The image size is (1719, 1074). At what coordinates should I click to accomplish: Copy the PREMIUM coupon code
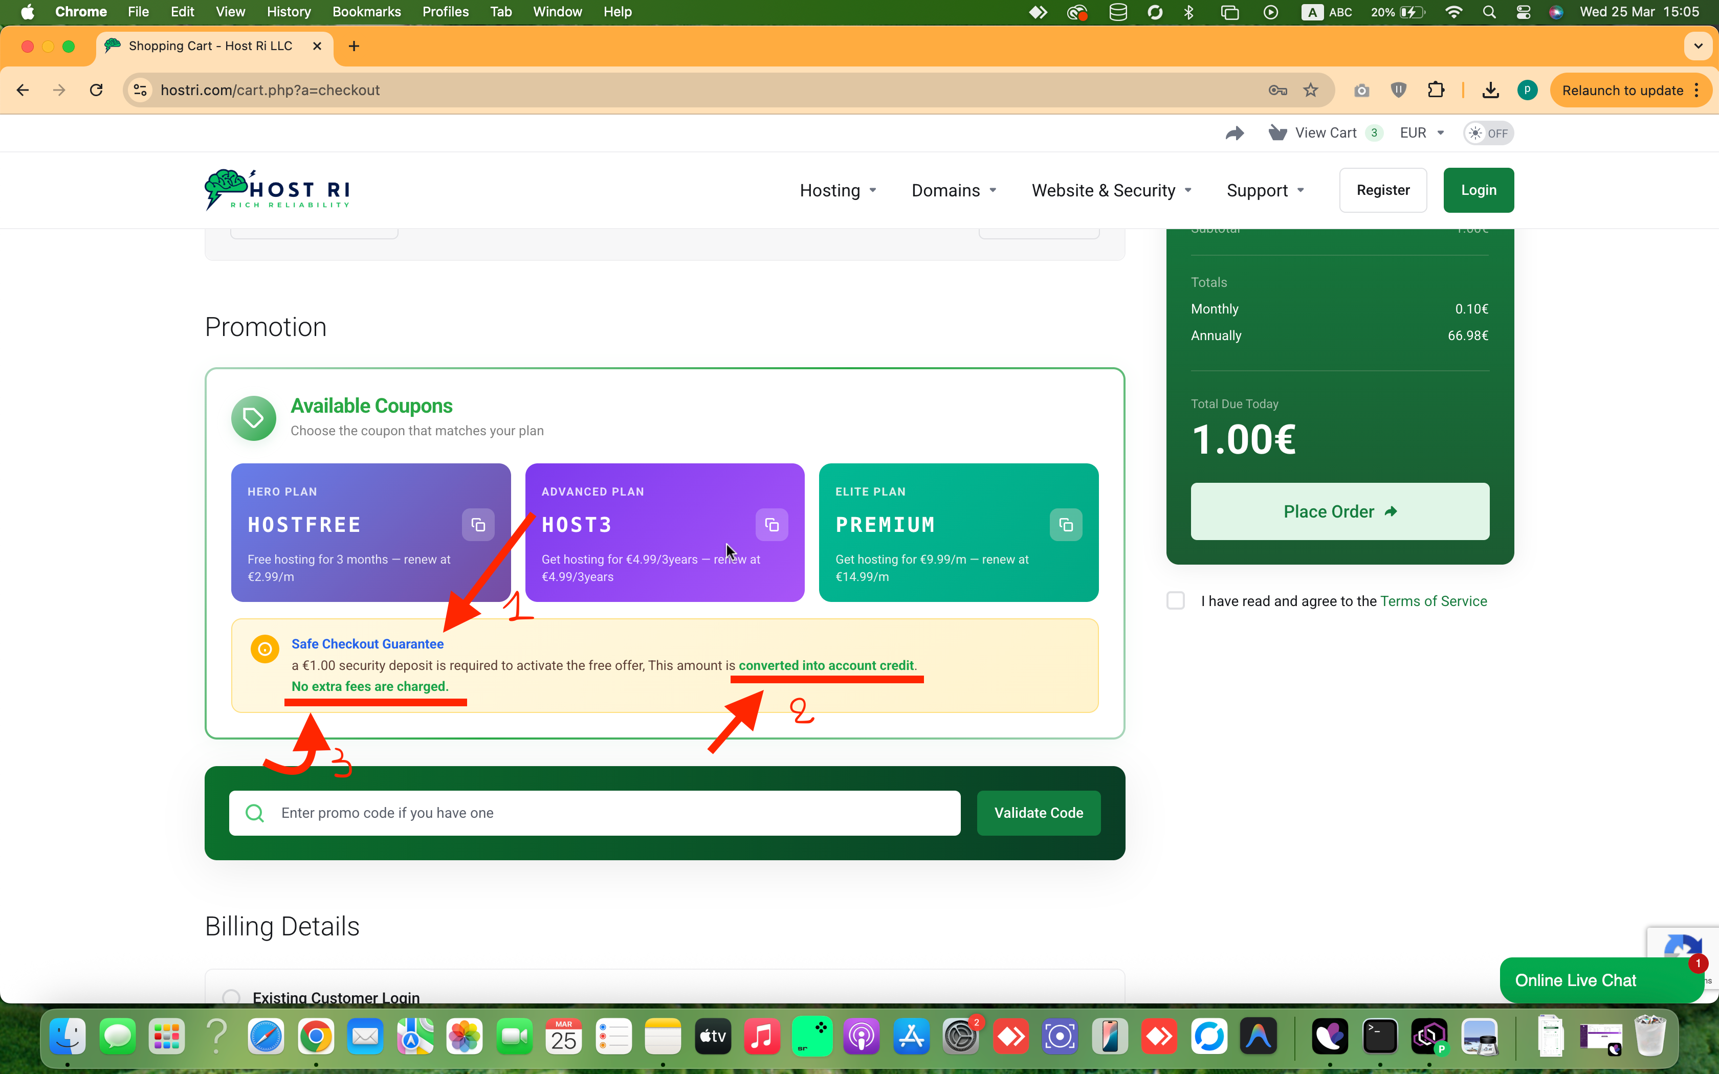tap(1066, 525)
